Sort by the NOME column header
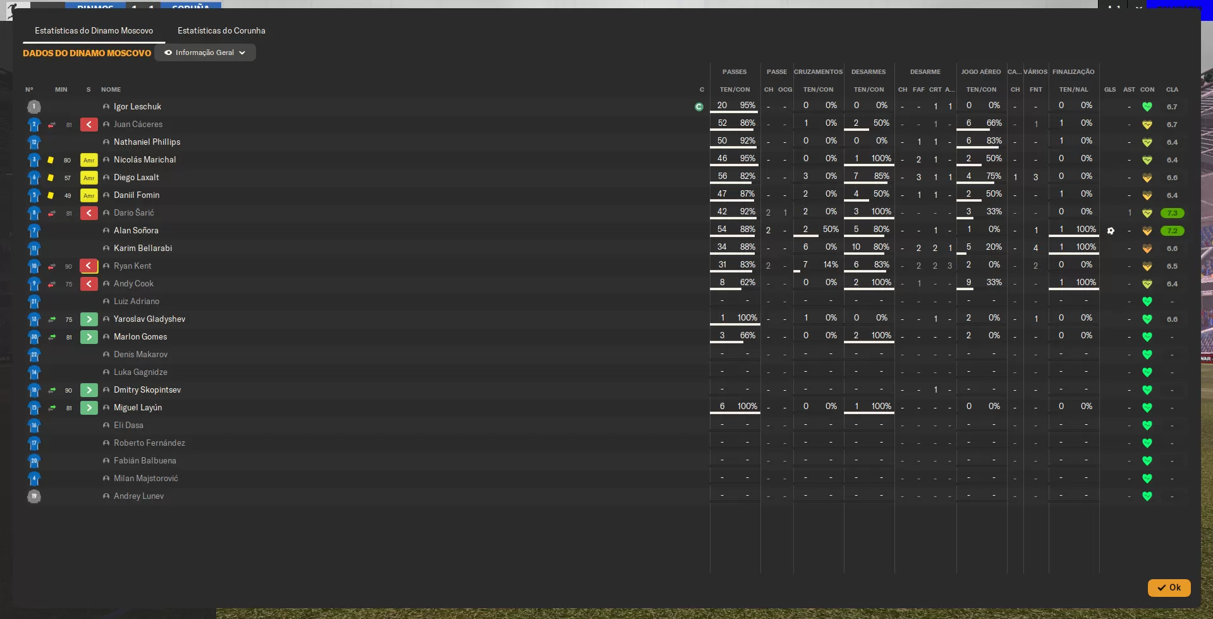The image size is (1213, 619). pos(111,90)
